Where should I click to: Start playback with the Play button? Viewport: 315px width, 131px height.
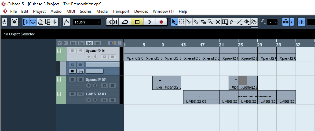149,22
